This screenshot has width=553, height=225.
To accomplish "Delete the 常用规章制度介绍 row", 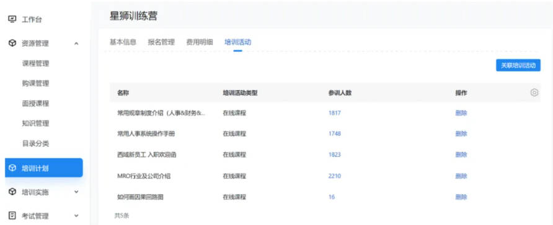I will pyautogui.click(x=461, y=113).
